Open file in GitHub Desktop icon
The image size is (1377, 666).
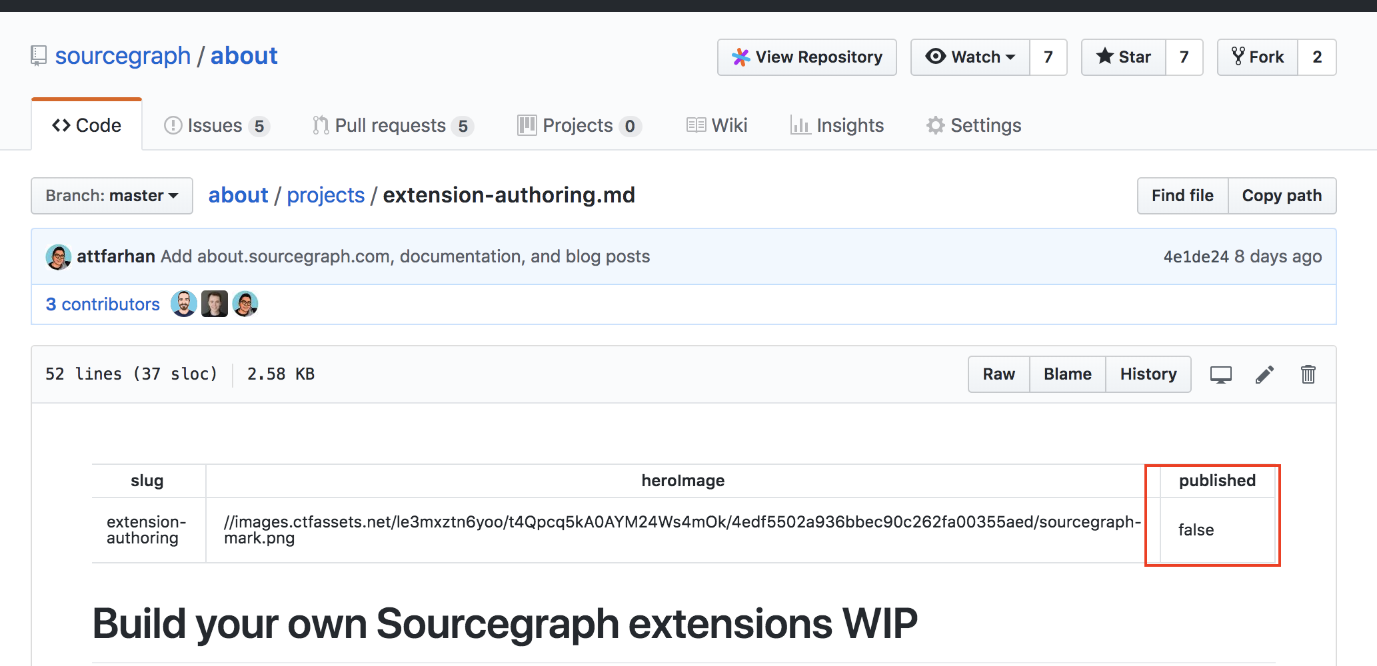1221,375
